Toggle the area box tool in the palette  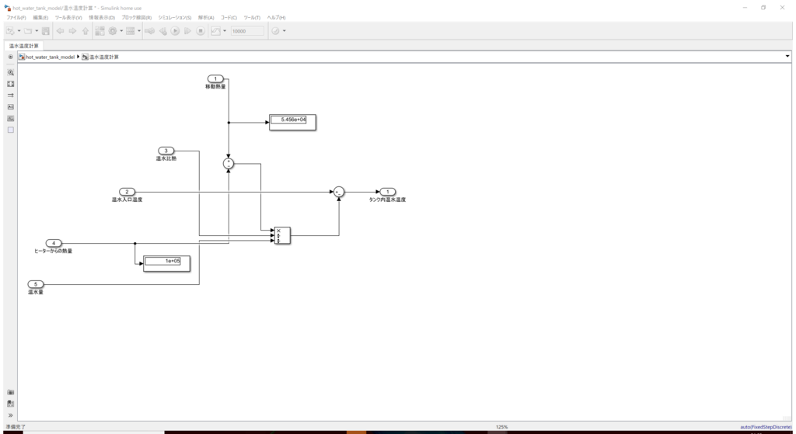click(x=11, y=130)
